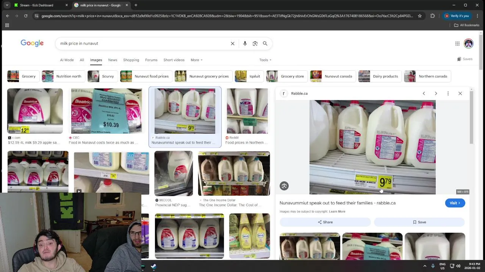Open the apps grid in bookmarks bar
The height and width of the screenshot is (272, 485).
click(7, 25)
